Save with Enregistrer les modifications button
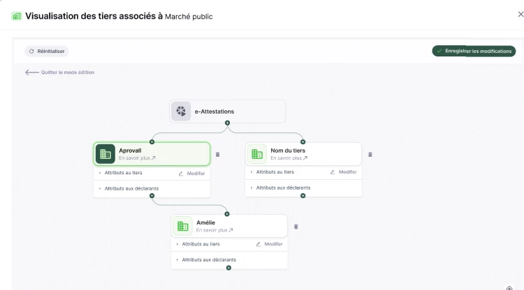Viewport: 524px width, 290px height. pos(474,51)
